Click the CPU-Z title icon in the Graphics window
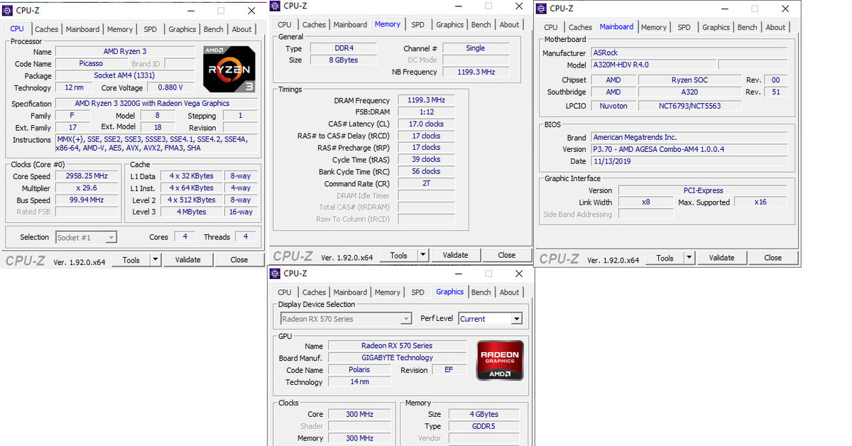This screenshot has width=852, height=446. click(x=275, y=273)
